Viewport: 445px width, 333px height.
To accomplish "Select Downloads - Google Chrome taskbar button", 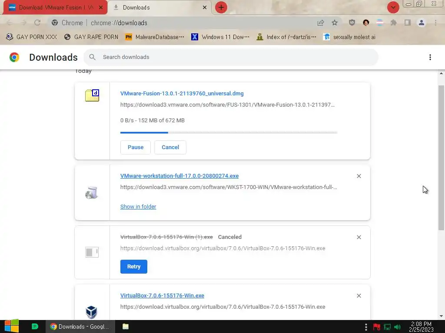I will tap(80, 326).
